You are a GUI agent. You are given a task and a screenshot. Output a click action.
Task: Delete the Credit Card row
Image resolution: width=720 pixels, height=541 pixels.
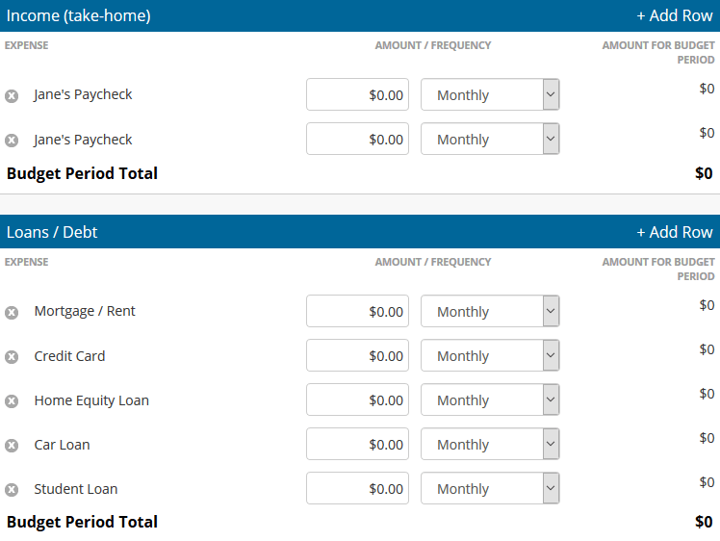click(x=12, y=357)
